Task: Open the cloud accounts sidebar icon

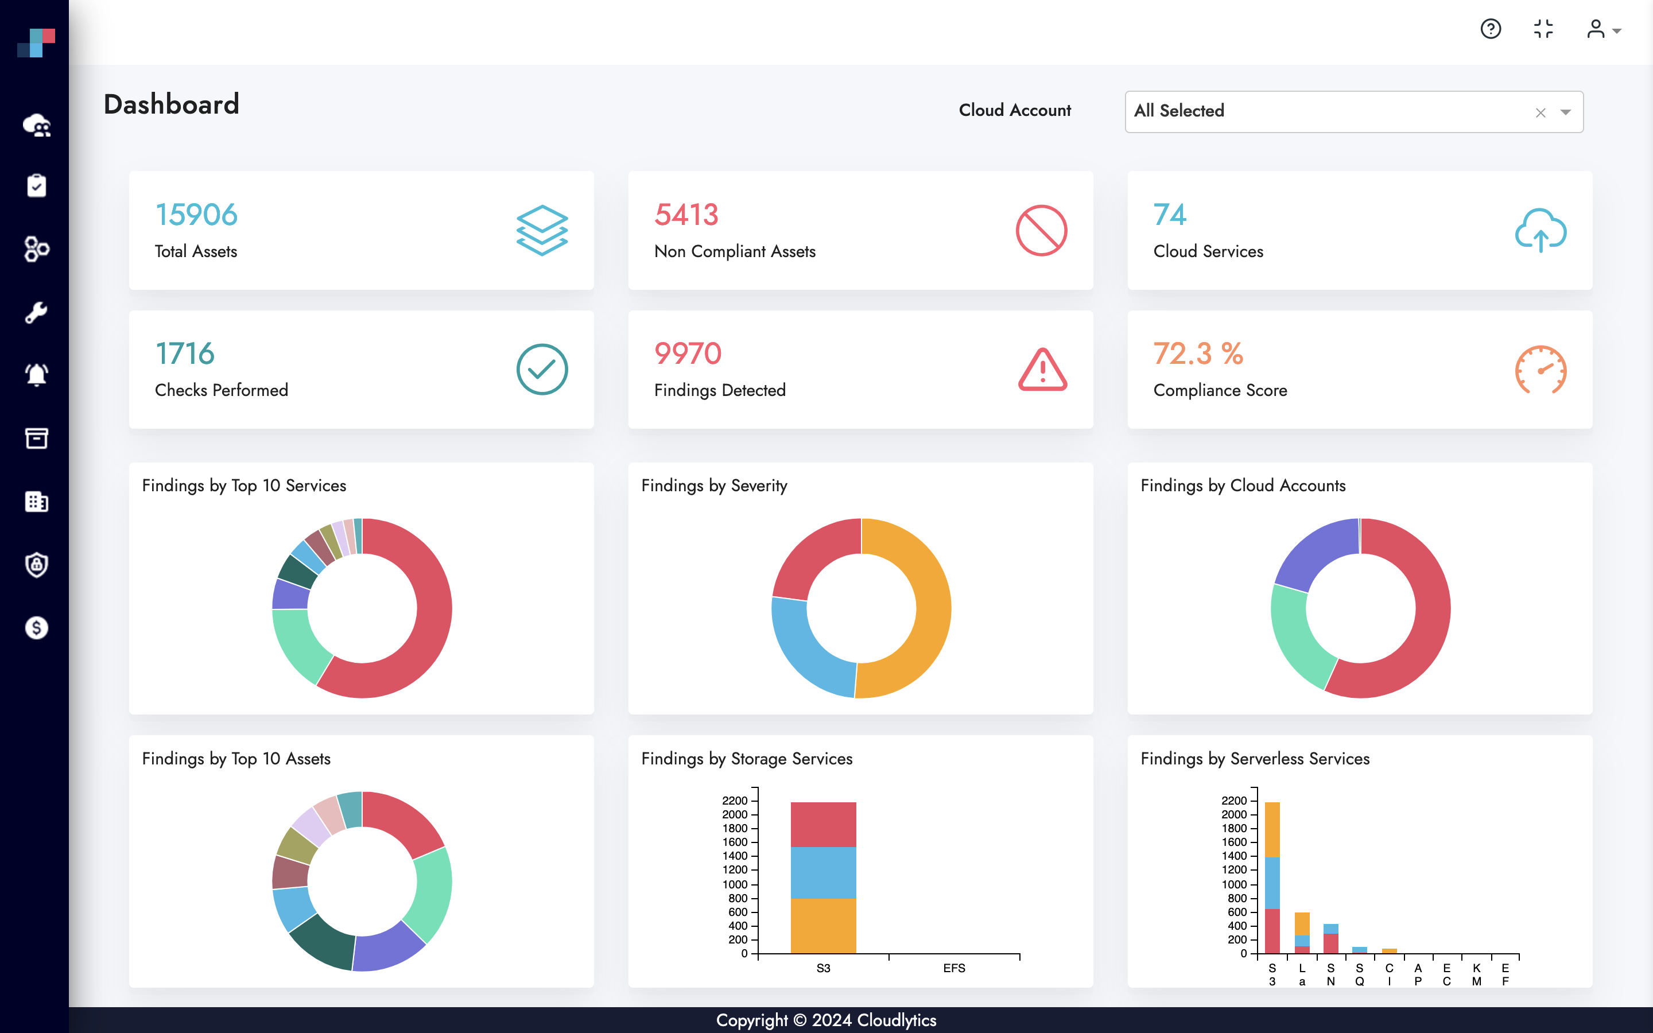Action: click(x=36, y=125)
